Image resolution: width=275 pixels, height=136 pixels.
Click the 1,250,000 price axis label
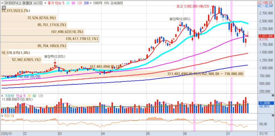(x=266, y=60)
